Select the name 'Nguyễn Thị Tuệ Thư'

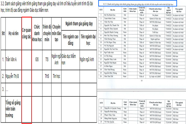pyautogui.click(x=111, y=49)
